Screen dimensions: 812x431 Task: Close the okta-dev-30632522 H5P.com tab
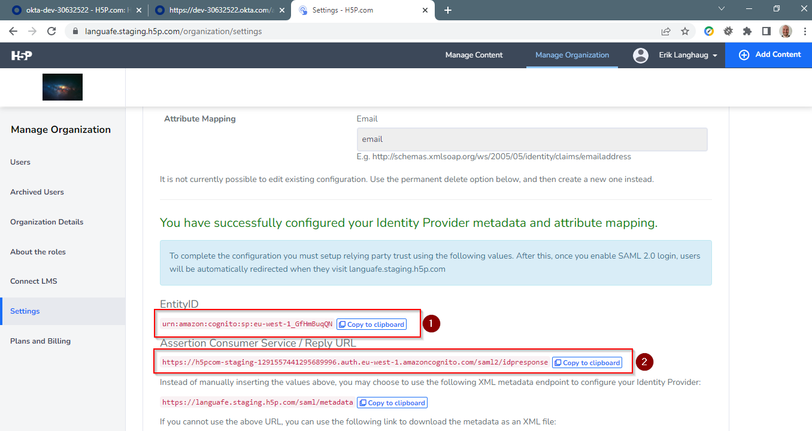[138, 10]
